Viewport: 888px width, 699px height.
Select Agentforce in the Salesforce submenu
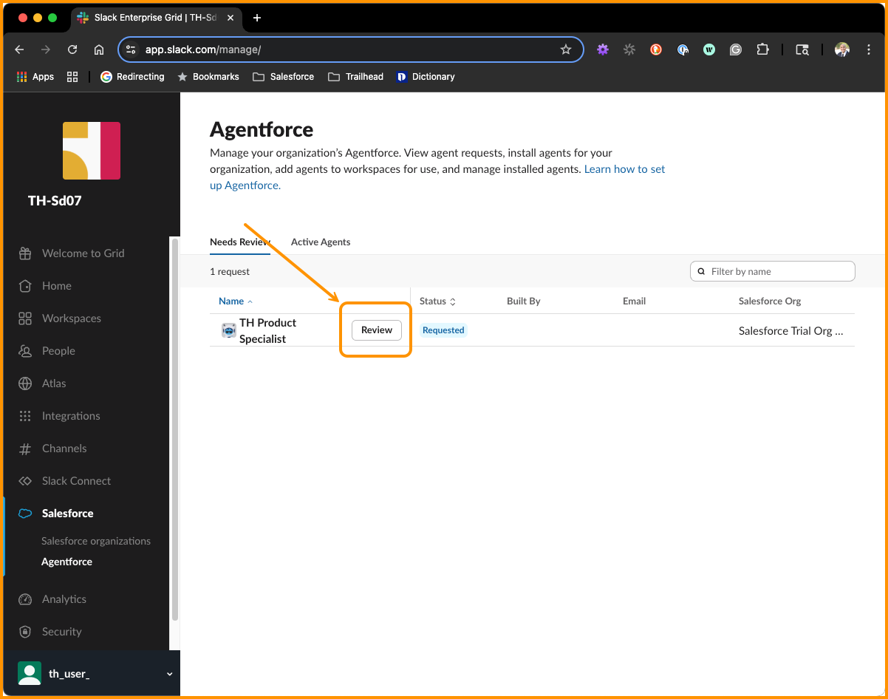point(66,562)
